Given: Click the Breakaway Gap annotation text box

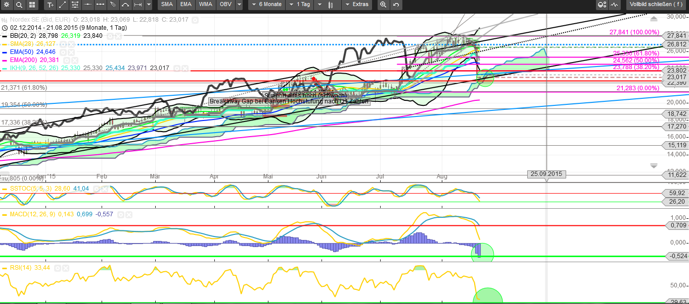Looking at the screenshot, I should pos(290,101).
